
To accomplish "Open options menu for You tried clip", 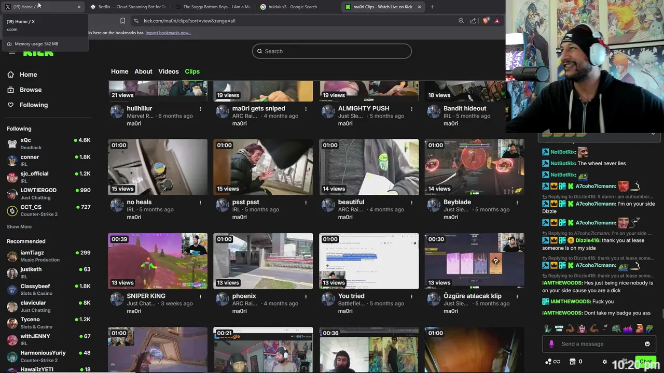I will tap(411, 296).
